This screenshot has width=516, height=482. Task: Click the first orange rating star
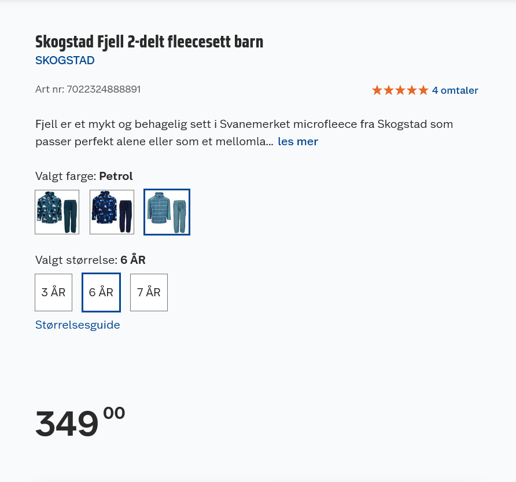coord(377,90)
